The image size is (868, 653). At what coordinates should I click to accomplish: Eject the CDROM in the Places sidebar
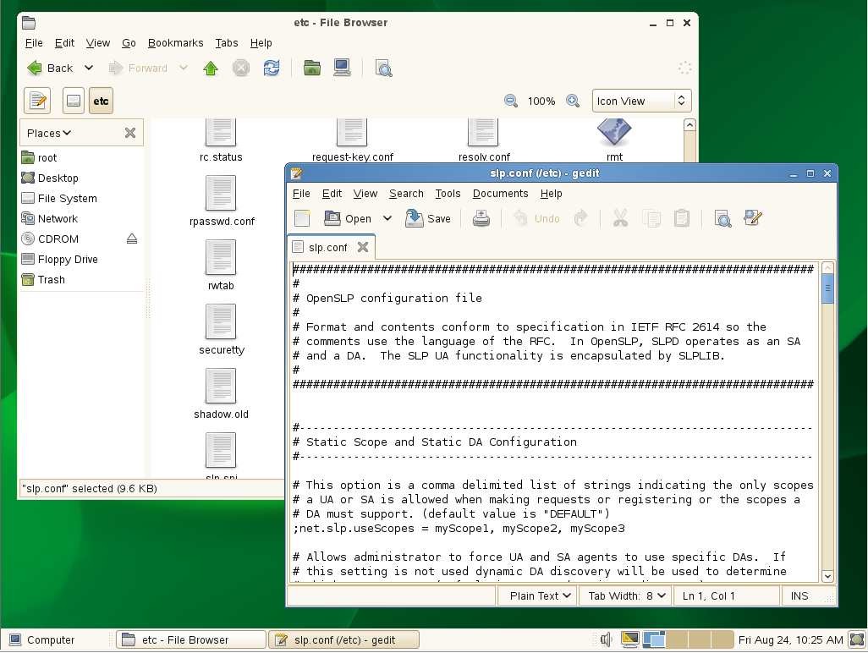[x=132, y=239]
